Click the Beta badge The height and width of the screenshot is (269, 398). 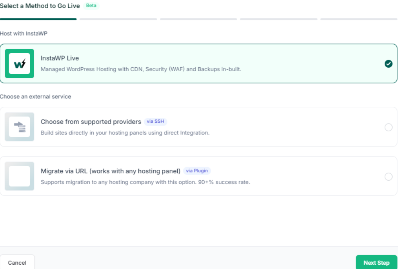pyautogui.click(x=91, y=5)
